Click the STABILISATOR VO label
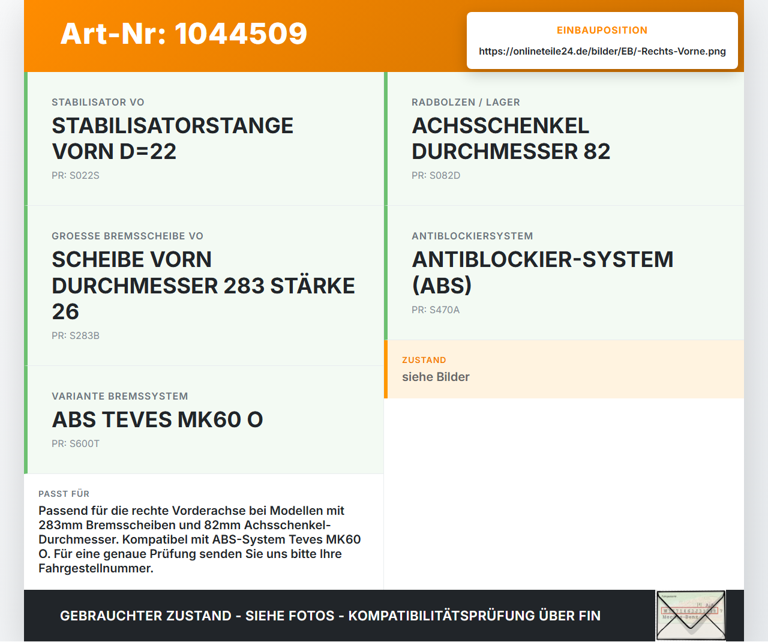Image resolution: width=768 pixels, height=642 pixels. tap(98, 103)
